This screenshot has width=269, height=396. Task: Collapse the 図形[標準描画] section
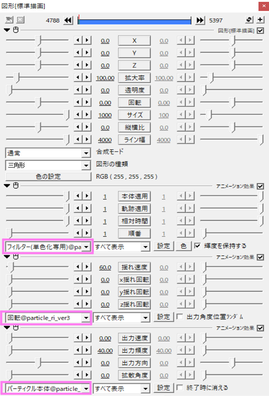point(8,30)
